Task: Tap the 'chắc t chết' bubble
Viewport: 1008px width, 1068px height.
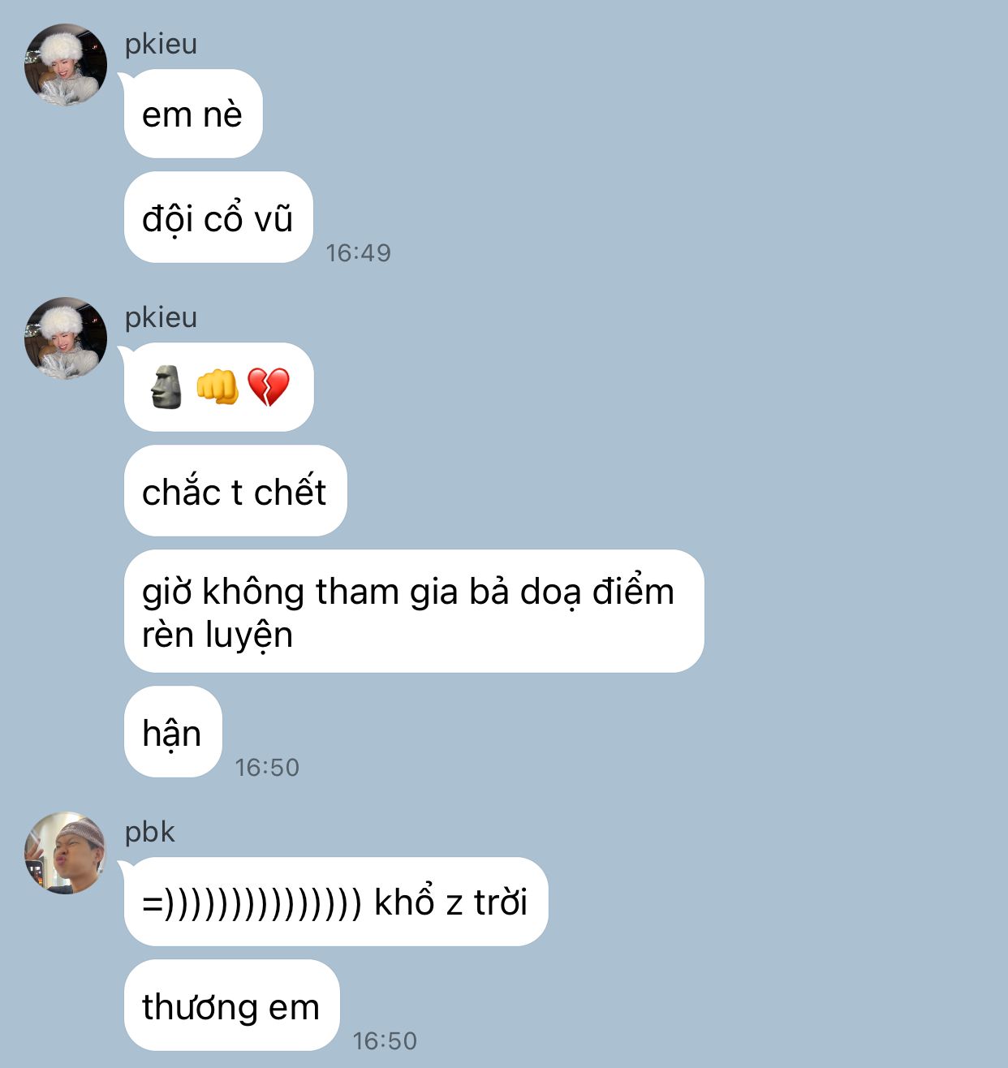Action: [235, 491]
